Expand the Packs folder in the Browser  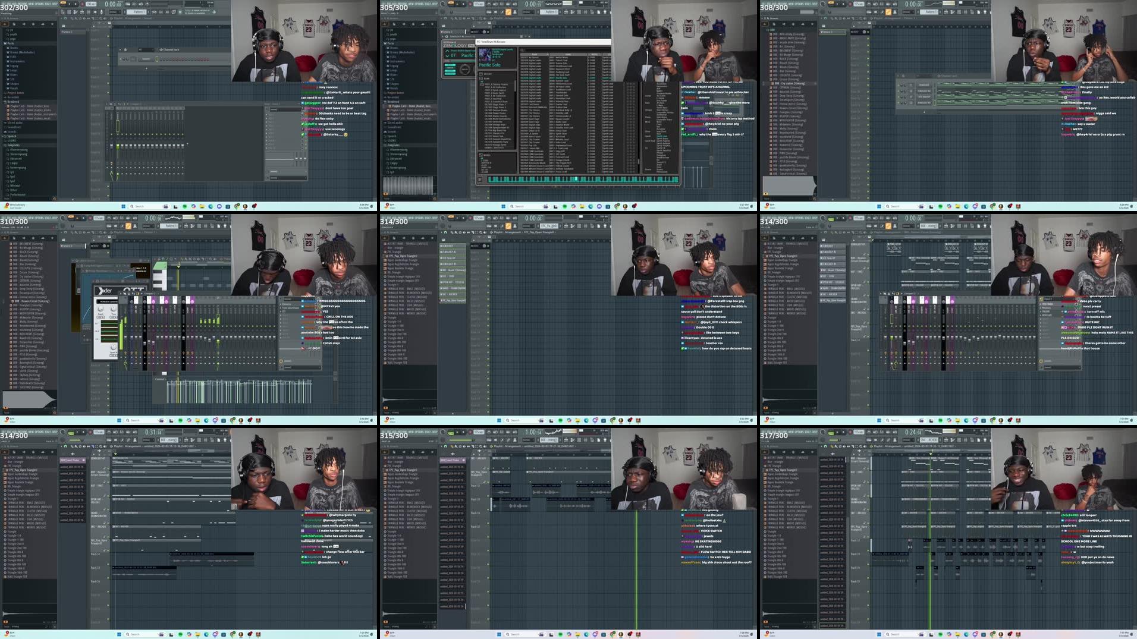coord(10,43)
